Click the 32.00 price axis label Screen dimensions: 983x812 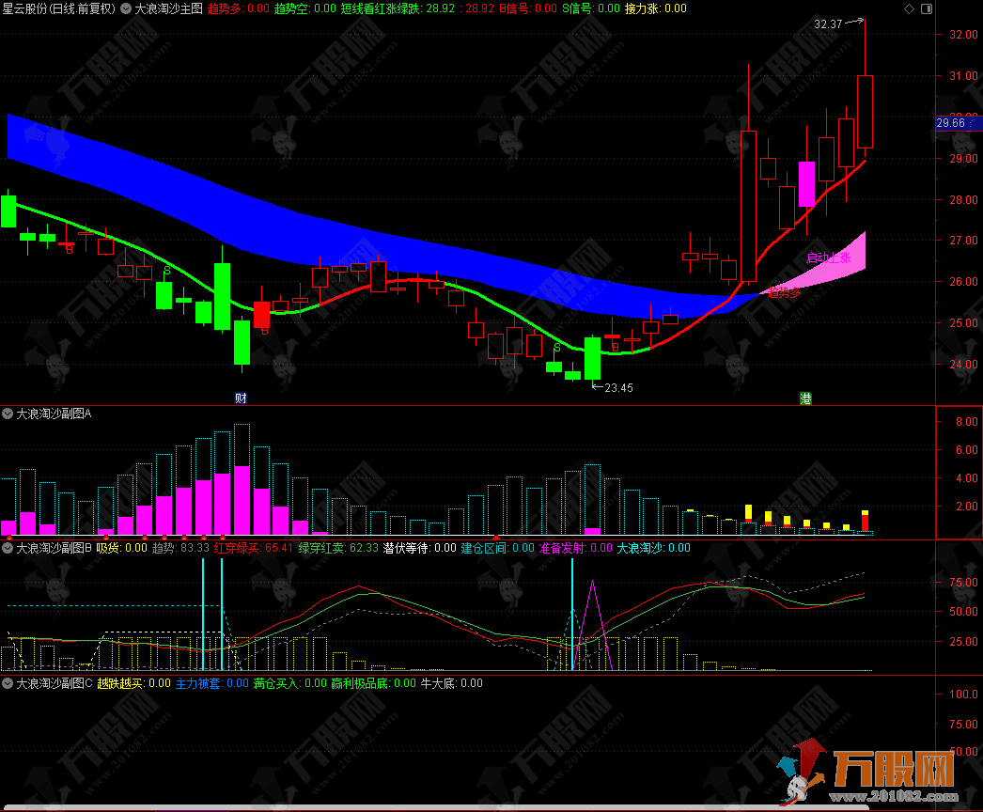click(963, 35)
